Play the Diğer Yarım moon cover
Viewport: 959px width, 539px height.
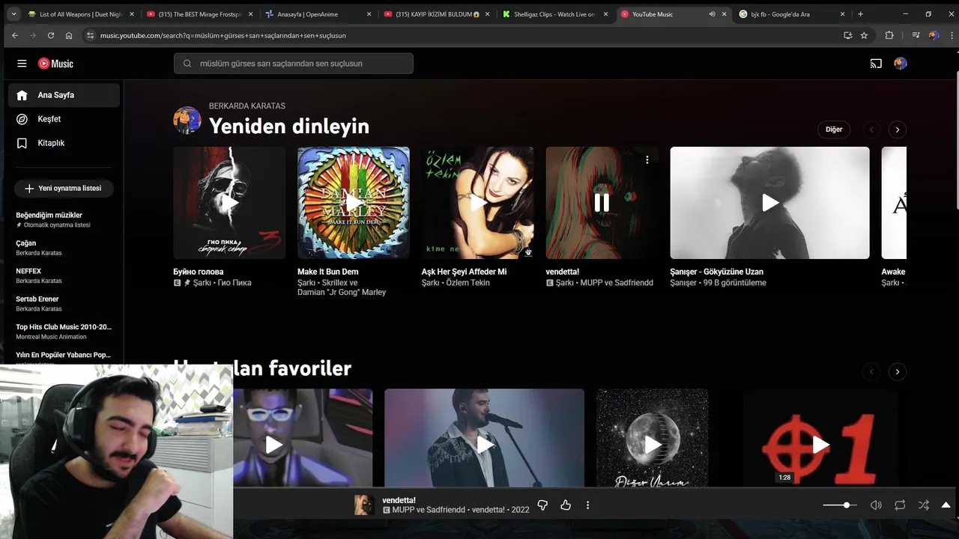653,445
